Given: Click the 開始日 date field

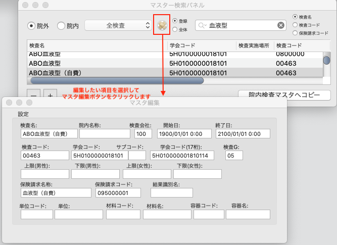Looking at the screenshot, I should pyautogui.click(x=184, y=134).
